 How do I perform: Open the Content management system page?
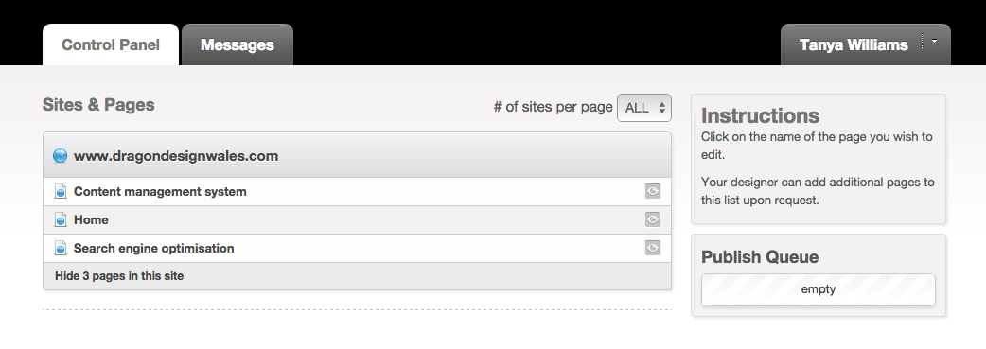[x=160, y=192]
